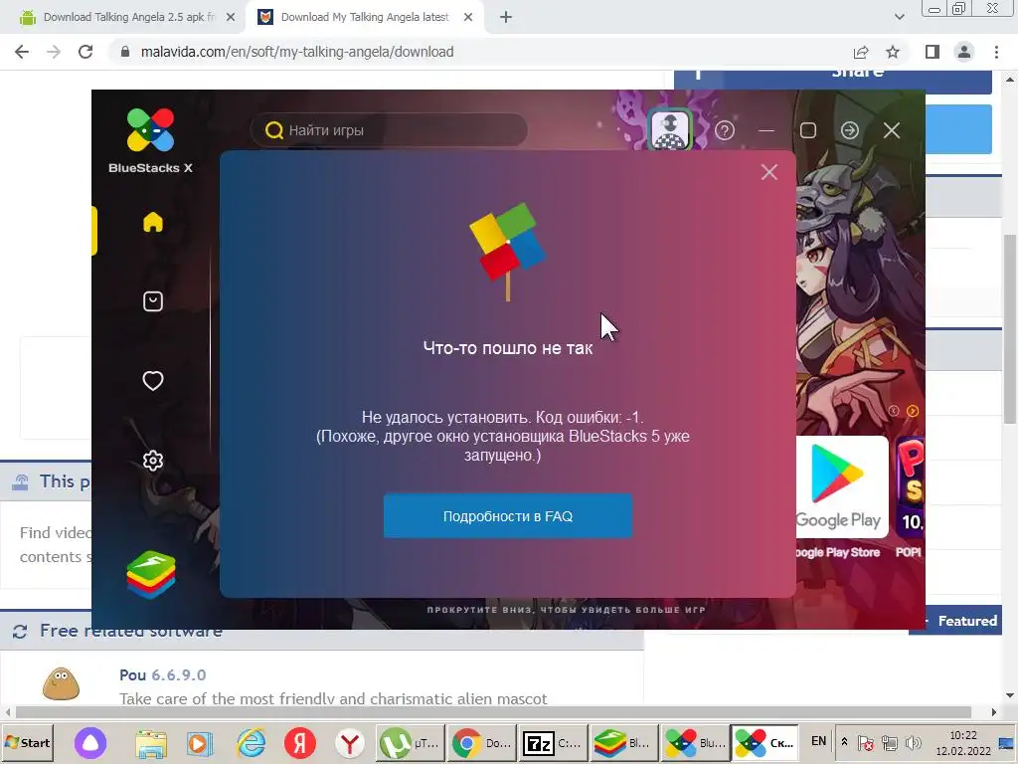
Task: Open the Pou 6.6.9.0 link
Action: 162,675
